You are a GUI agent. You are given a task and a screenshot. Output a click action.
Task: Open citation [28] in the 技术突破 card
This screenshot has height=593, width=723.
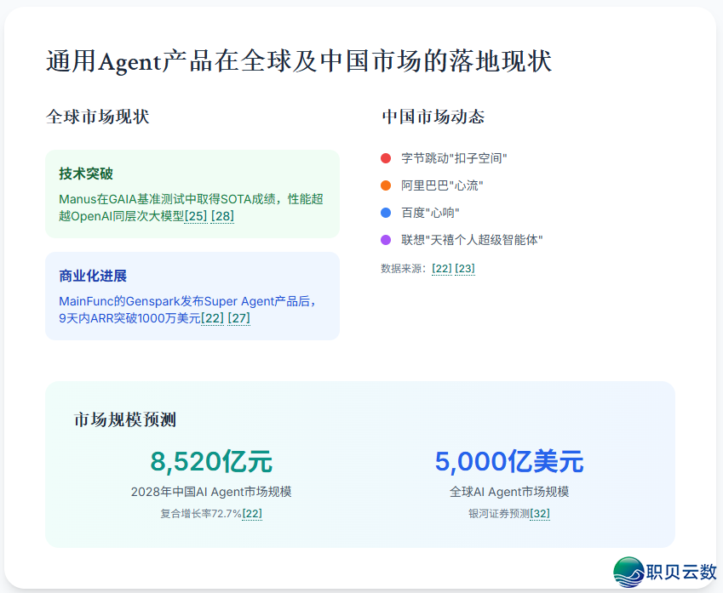point(222,216)
